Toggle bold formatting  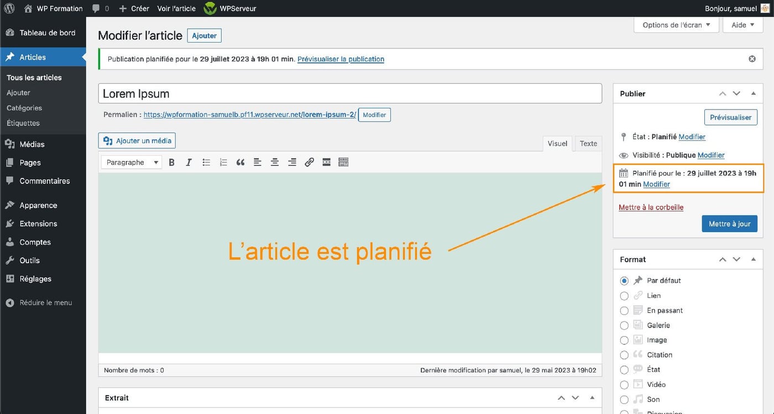coord(171,162)
